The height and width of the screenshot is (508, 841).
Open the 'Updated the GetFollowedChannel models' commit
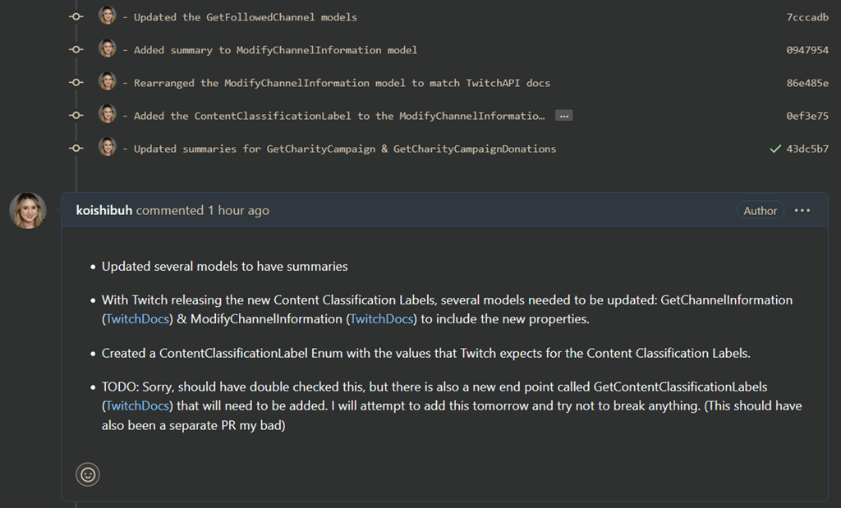point(245,17)
